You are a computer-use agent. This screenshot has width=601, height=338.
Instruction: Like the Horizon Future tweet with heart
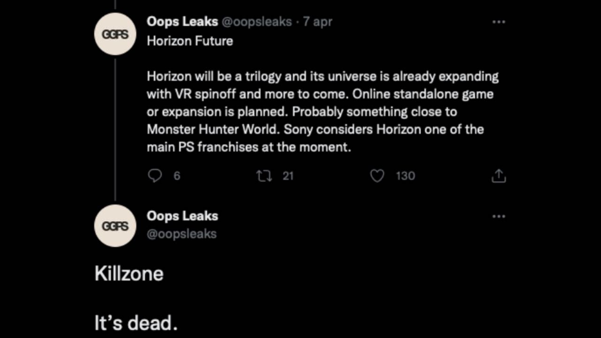[x=377, y=176]
